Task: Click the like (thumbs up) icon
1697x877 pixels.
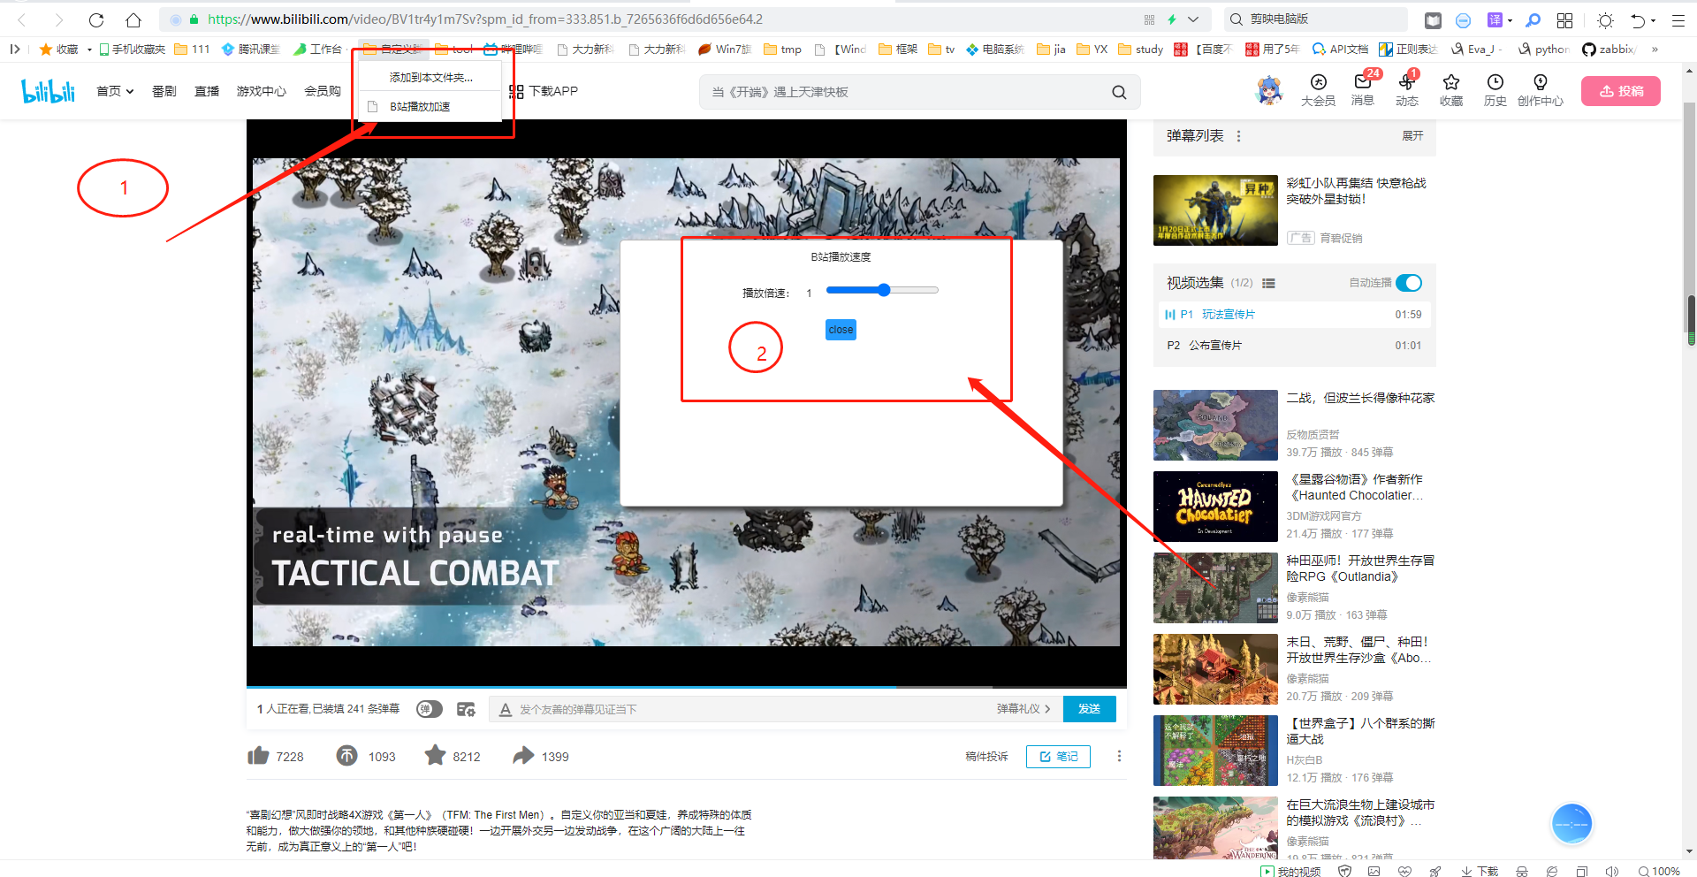Action: click(x=258, y=756)
